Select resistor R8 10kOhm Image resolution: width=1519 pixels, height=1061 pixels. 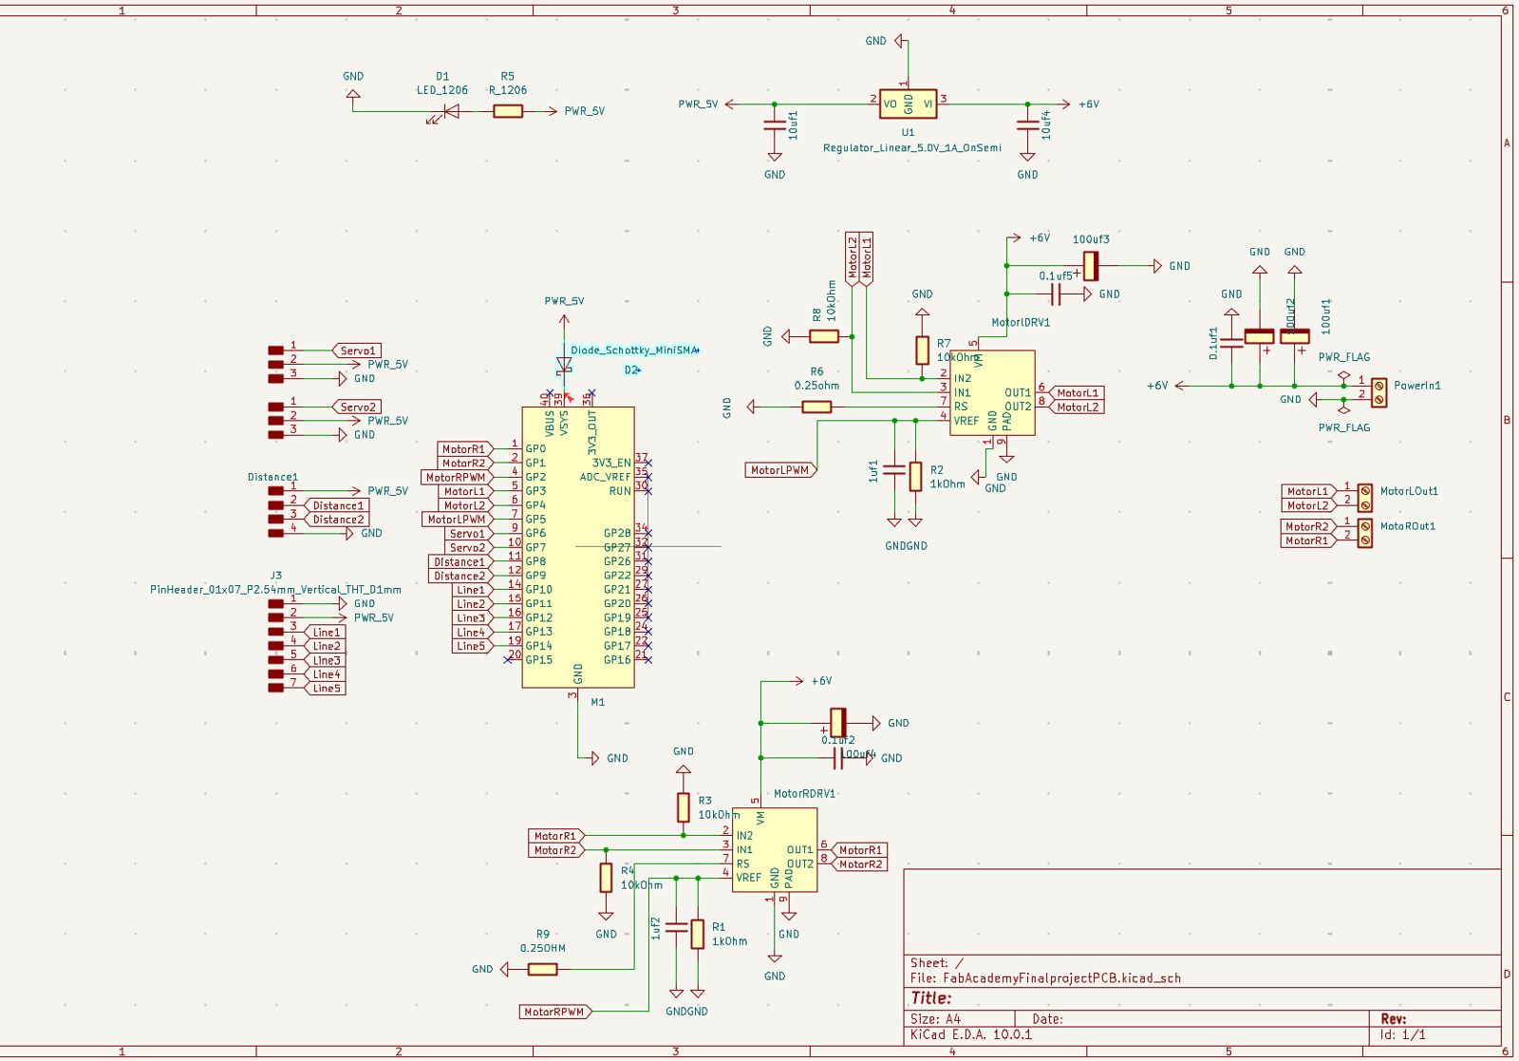point(824,336)
